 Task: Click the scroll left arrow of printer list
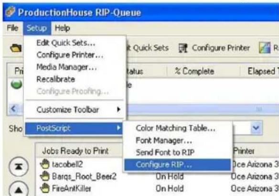click(x=13, y=109)
